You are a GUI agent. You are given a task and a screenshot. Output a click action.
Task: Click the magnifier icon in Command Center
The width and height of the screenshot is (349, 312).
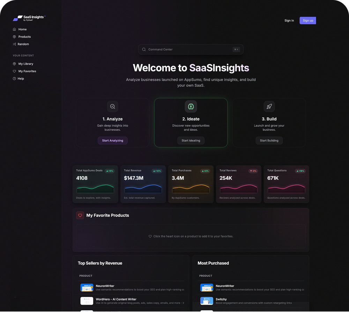click(144, 50)
